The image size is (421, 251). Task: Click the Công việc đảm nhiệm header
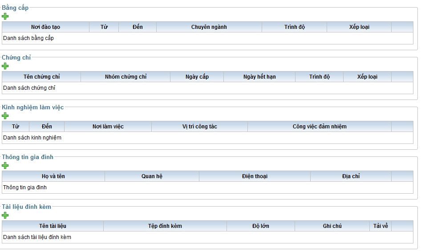coord(319,127)
